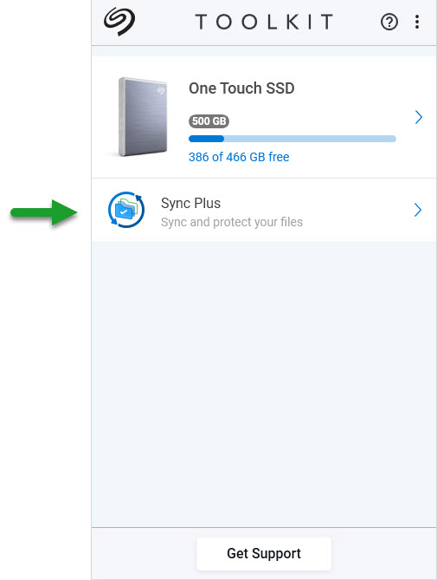Image resolution: width=437 pixels, height=580 pixels.
Task: Click the 386 of 466 GB free text
Action: 239,157
